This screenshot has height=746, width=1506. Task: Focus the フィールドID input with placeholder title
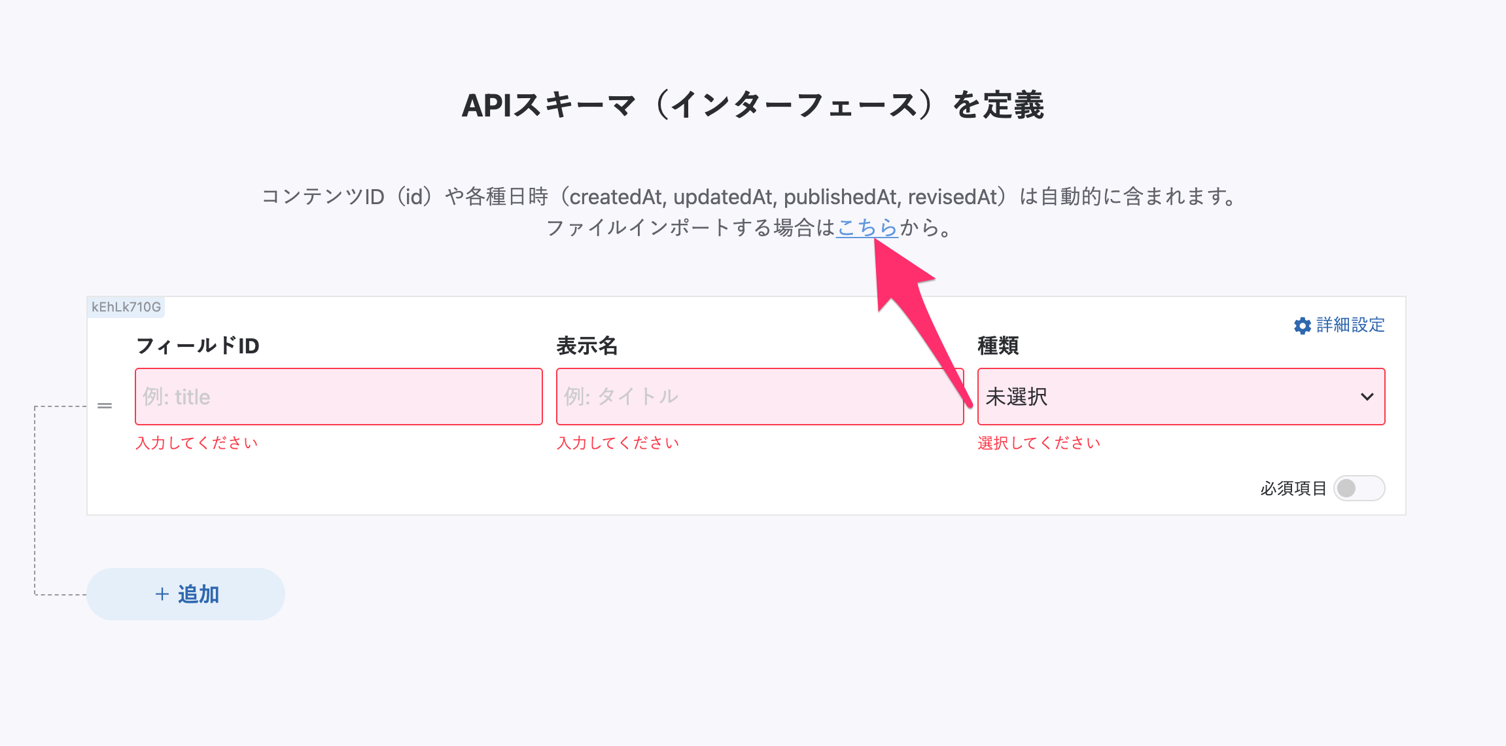click(338, 397)
